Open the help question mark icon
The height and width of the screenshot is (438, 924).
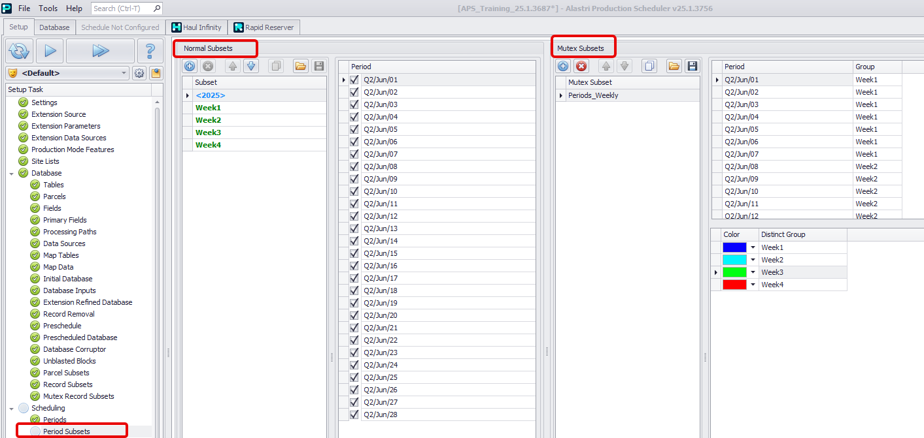click(x=150, y=50)
